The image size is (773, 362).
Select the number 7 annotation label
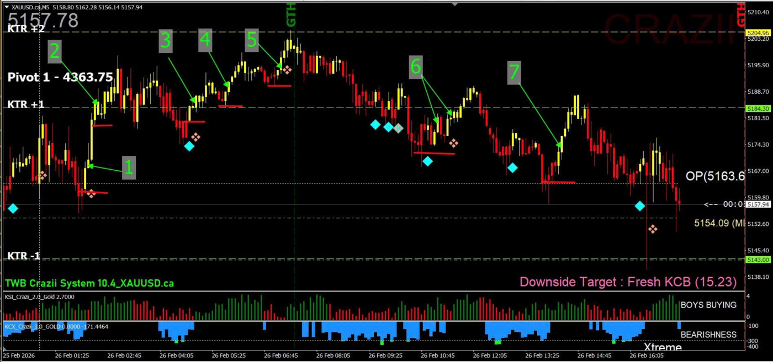tap(514, 73)
